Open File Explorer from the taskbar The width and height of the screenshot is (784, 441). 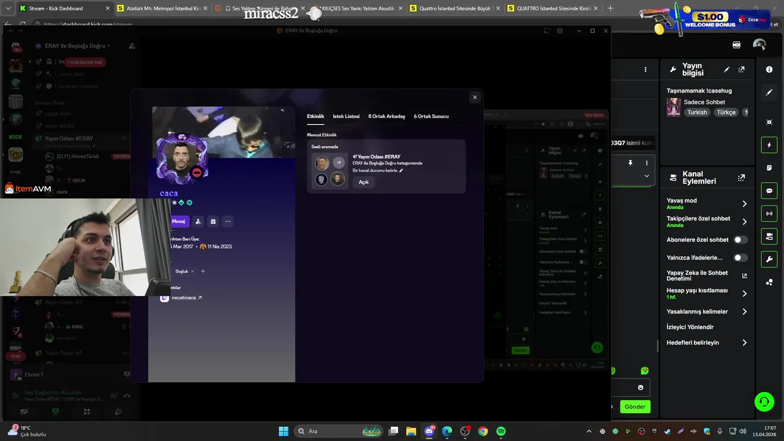point(411,431)
